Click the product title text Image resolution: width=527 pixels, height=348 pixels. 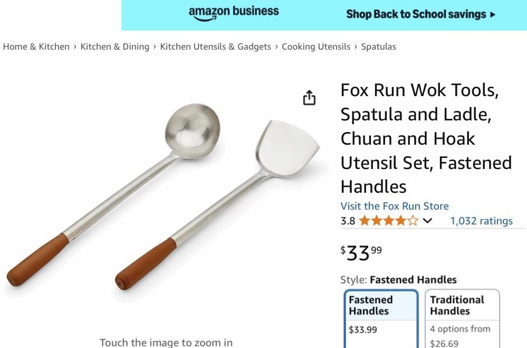coord(426,138)
